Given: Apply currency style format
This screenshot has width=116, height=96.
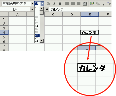Looking at the screenshot, I should 92,4.
